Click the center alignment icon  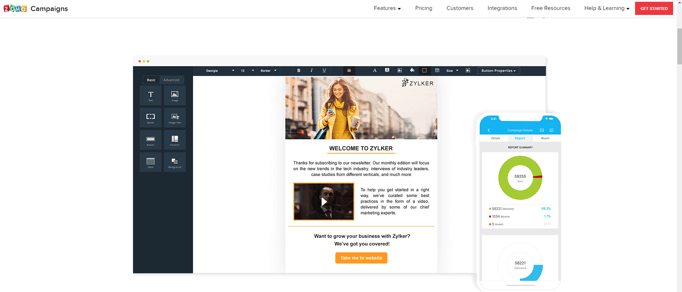click(x=349, y=70)
